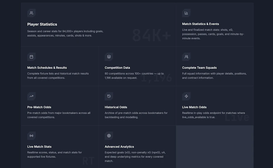Click the Complete Team Squads people icon

186,57
